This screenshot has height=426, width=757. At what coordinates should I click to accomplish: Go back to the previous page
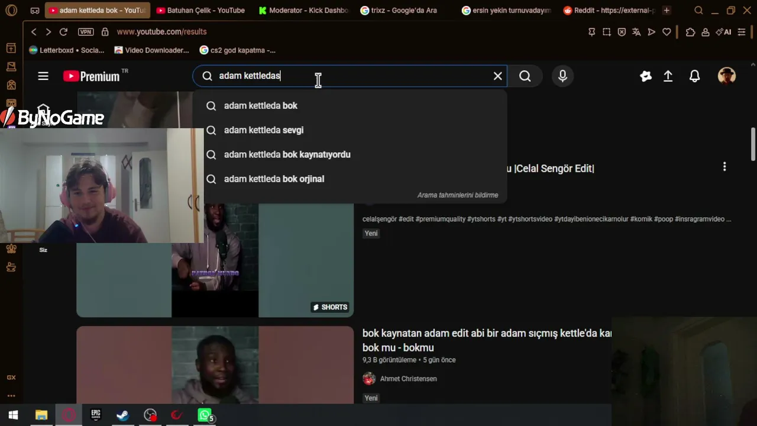[34, 32]
